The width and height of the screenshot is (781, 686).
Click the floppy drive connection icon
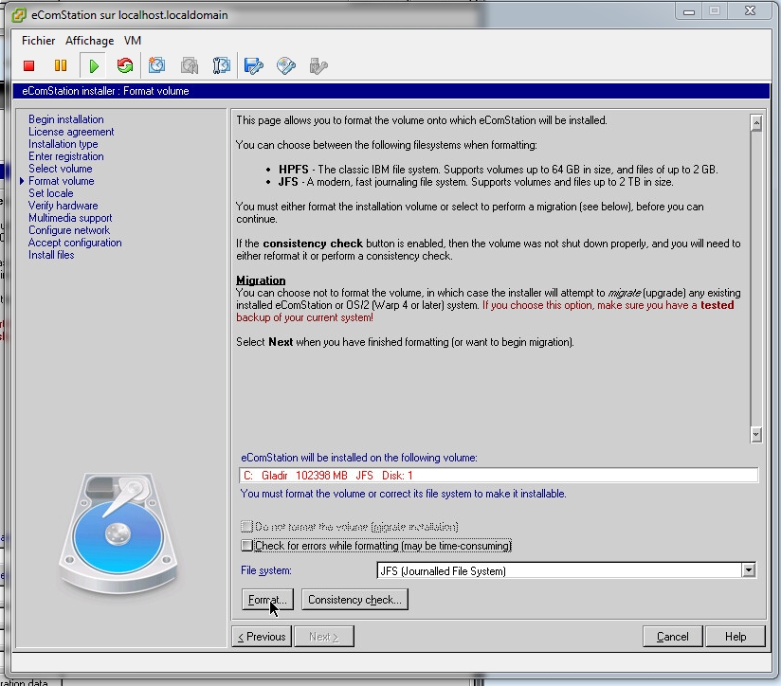pos(253,65)
